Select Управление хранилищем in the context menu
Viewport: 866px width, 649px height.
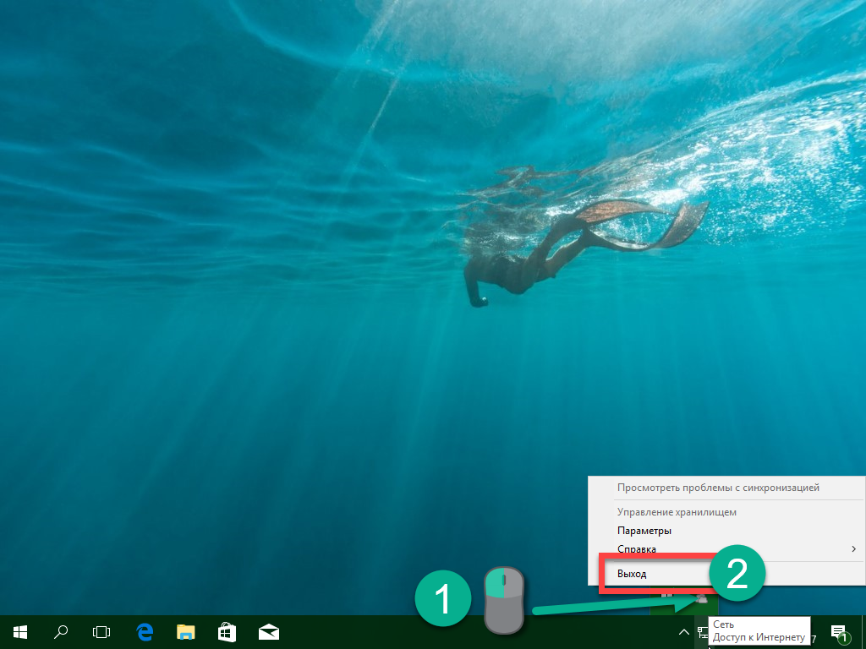point(677,512)
